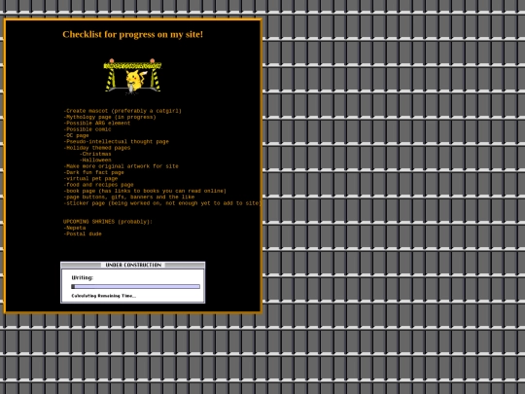
Task: Click the "Calculating Remaining Time..." text
Action: pyautogui.click(x=103, y=296)
